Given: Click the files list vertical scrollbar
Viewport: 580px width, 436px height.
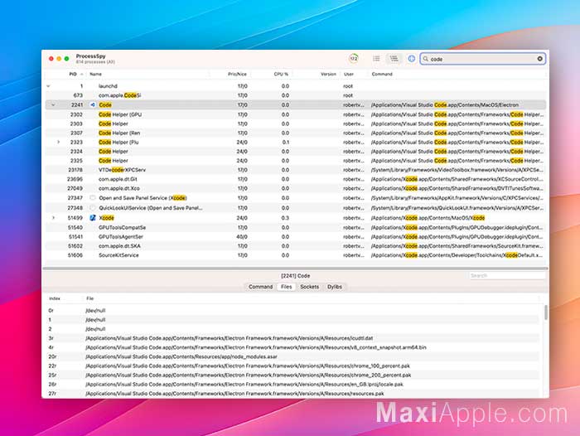Looking at the screenshot, I should pos(546,312).
